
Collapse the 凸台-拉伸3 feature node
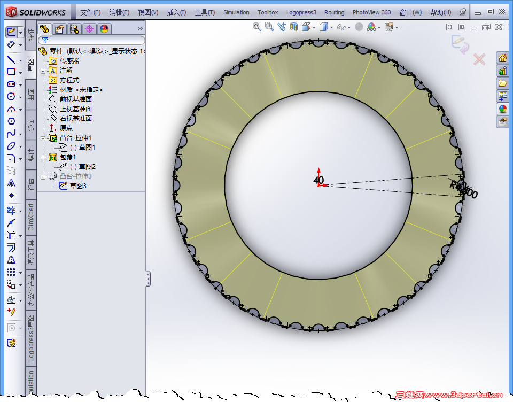click(x=43, y=177)
